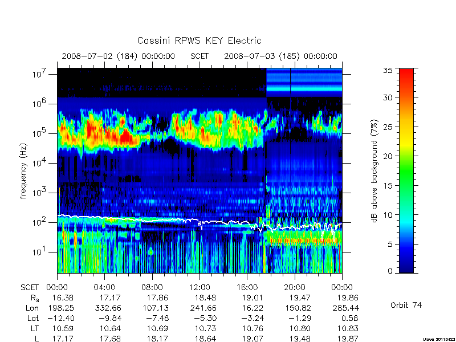Click the latitude value '-3.24'
The height and width of the screenshot is (342, 456).
(x=252, y=318)
